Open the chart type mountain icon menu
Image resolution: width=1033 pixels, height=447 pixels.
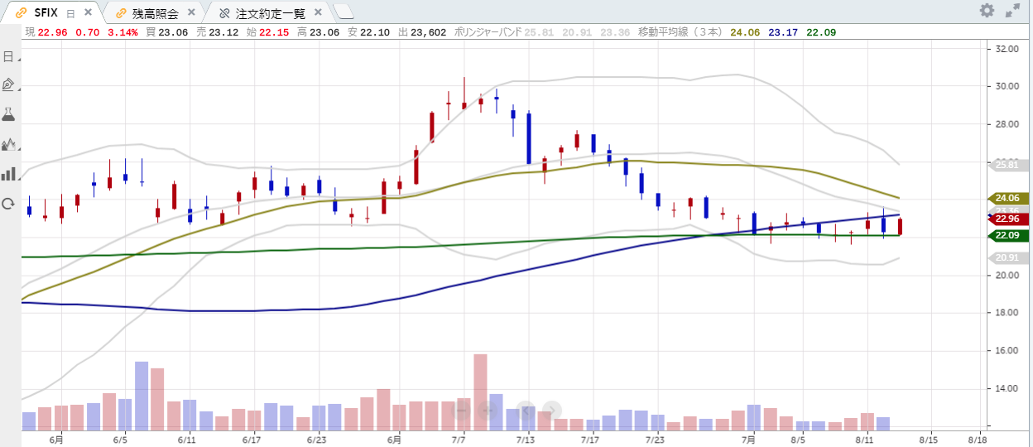(x=8, y=144)
